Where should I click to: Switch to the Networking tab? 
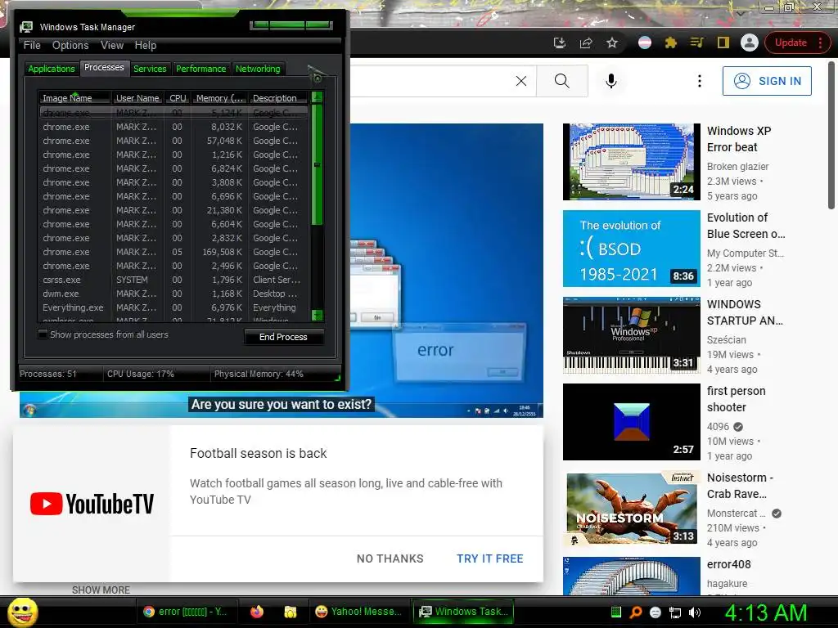coord(258,69)
